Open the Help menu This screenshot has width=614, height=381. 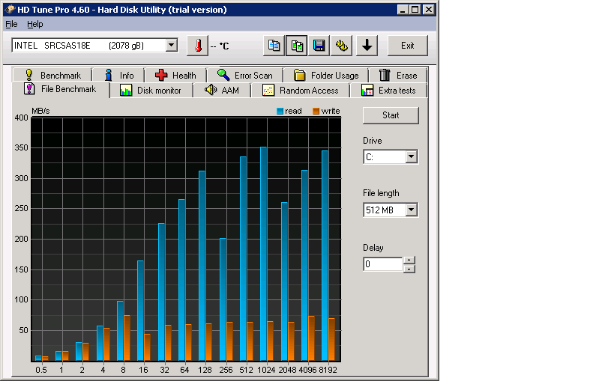coord(35,24)
